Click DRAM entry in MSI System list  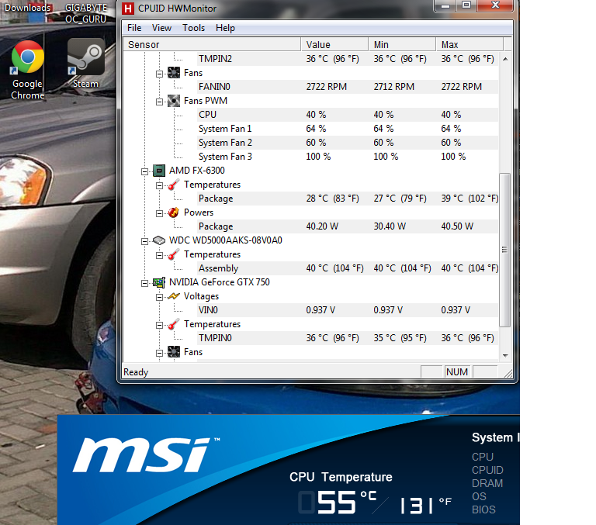coord(487,483)
